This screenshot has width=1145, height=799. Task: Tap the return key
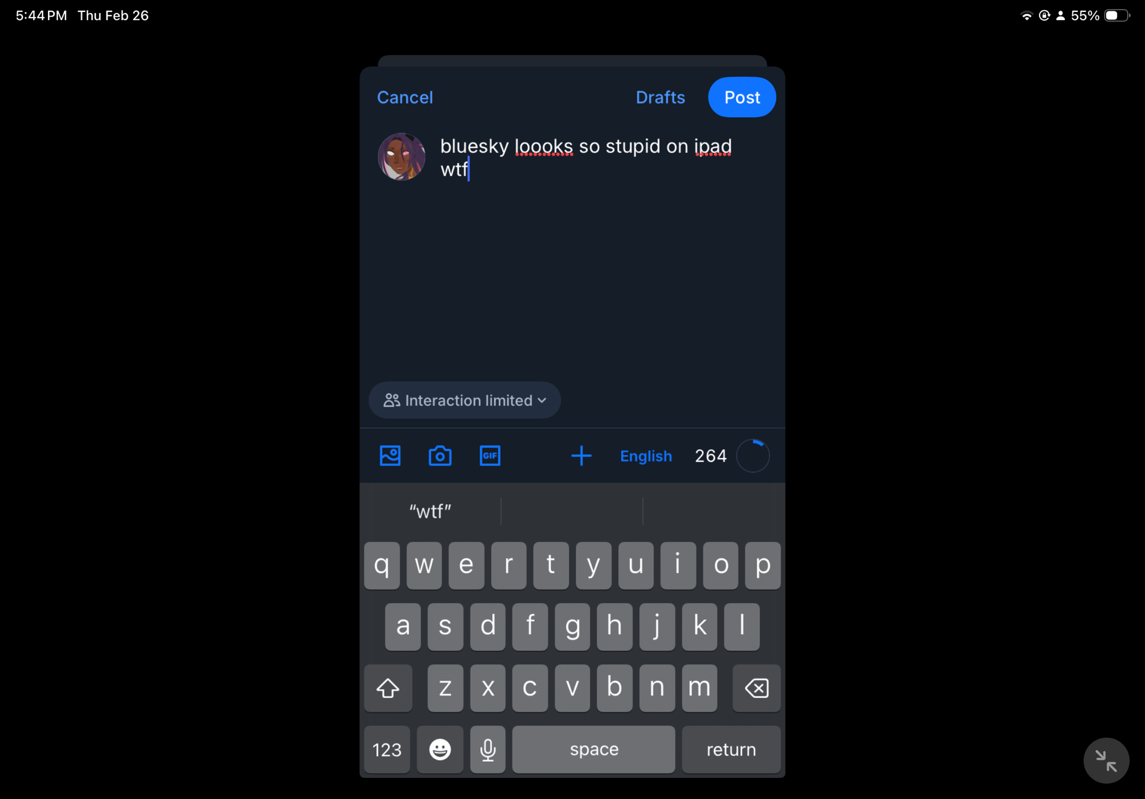click(731, 749)
